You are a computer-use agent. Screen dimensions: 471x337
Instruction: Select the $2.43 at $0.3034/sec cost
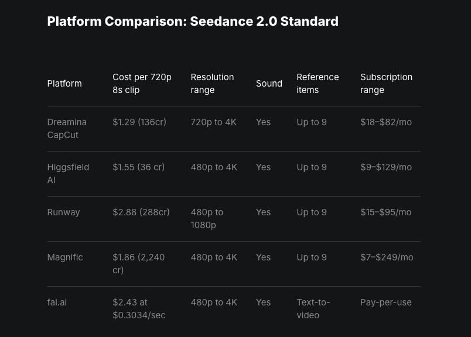click(x=139, y=308)
